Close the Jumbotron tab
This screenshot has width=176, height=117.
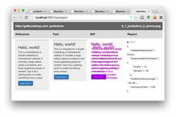tap(45, 12)
